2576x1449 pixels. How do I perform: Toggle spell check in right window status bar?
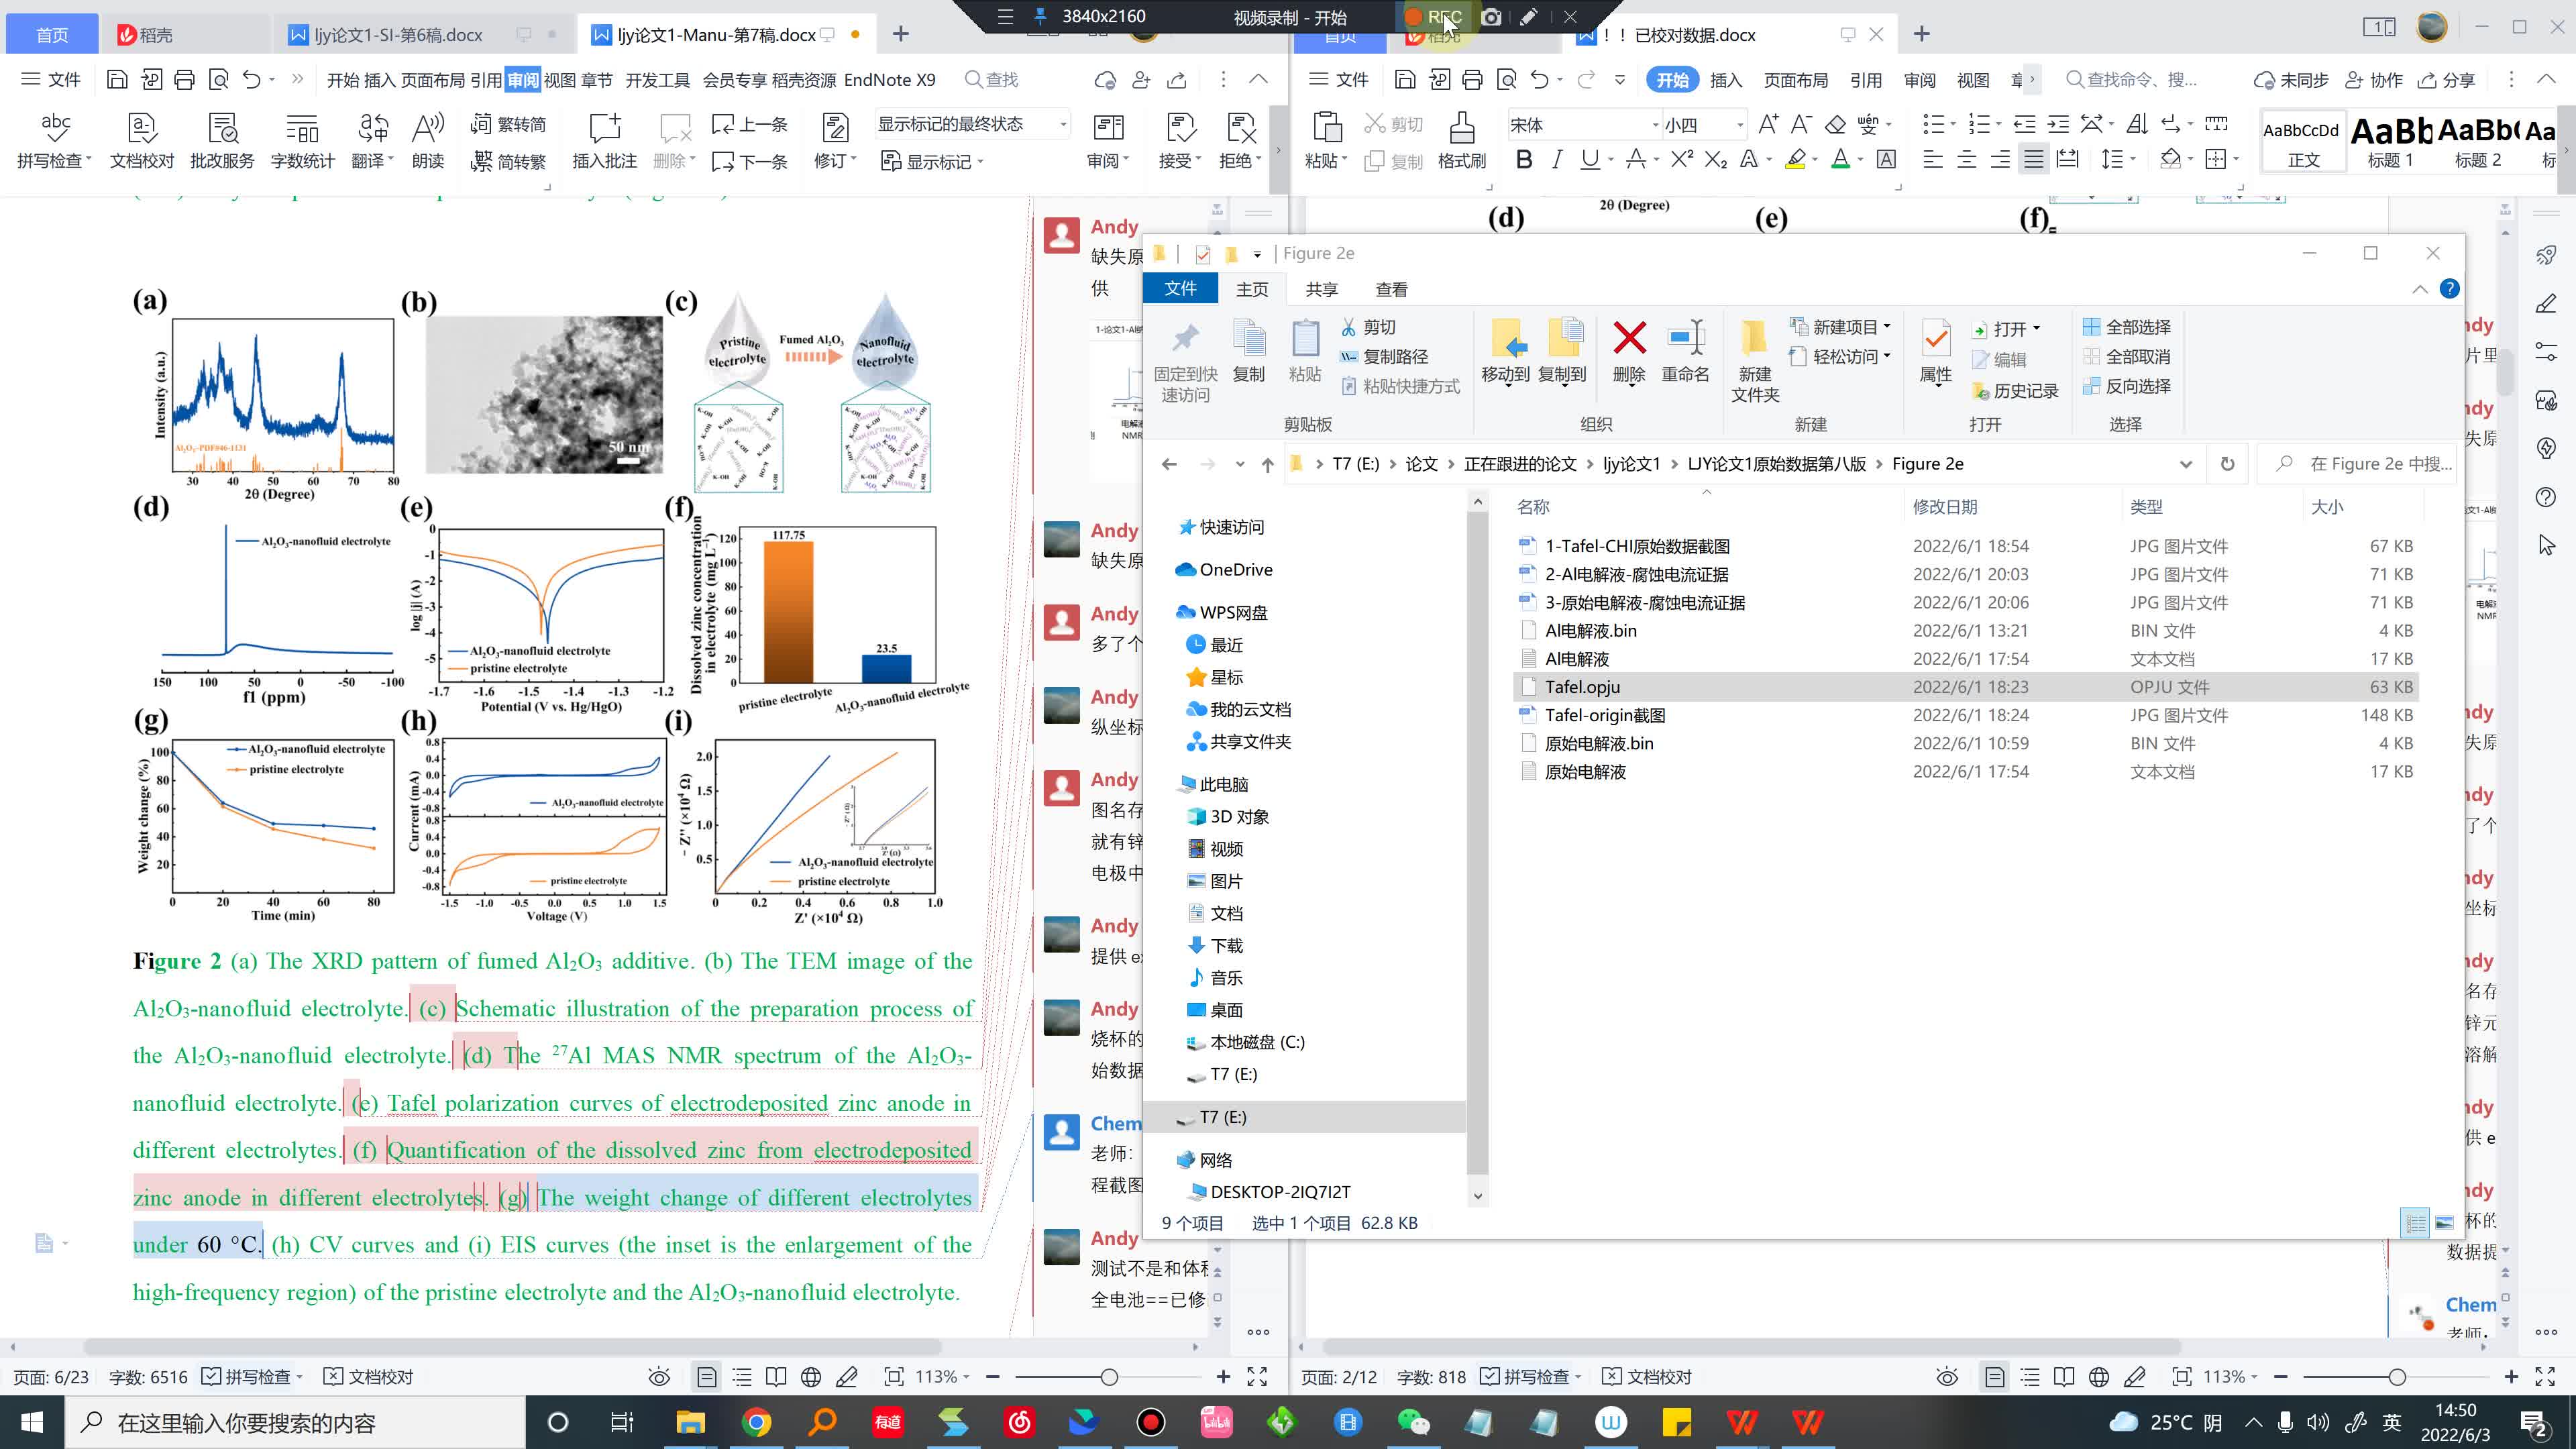point(1528,1377)
